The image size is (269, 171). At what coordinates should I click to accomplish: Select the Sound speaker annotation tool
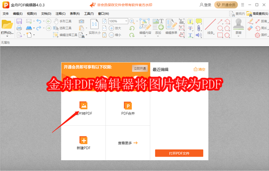[x=199, y=35]
